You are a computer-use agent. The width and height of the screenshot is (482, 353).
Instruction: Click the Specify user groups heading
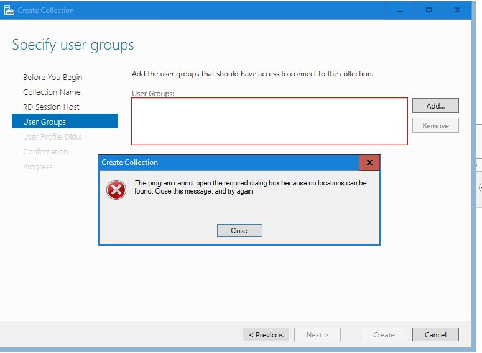73,45
